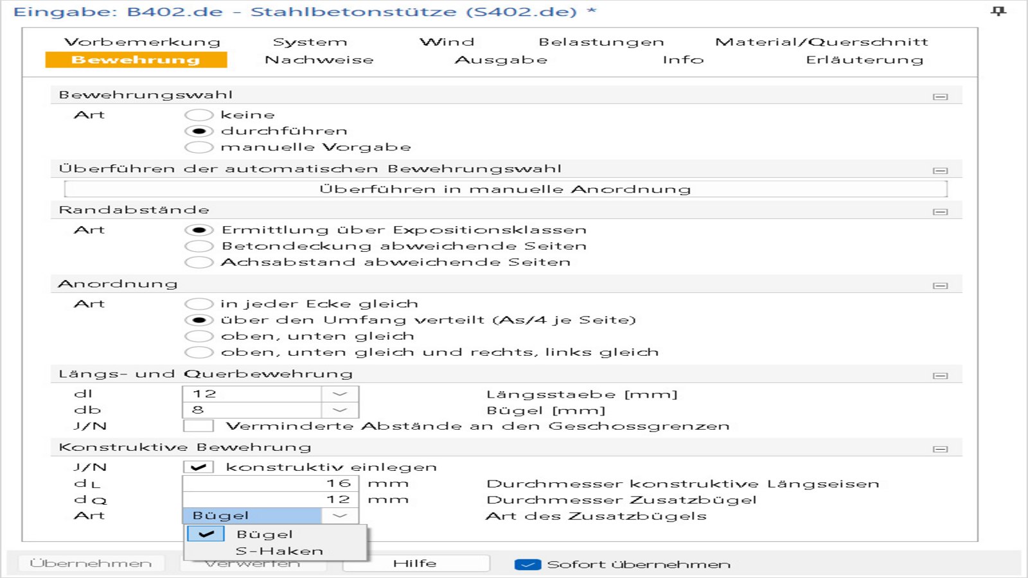
Task: Choose 'S-Haken' from the dropdown list
Action: 279,551
